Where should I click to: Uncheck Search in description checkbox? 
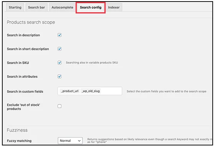[60, 35]
